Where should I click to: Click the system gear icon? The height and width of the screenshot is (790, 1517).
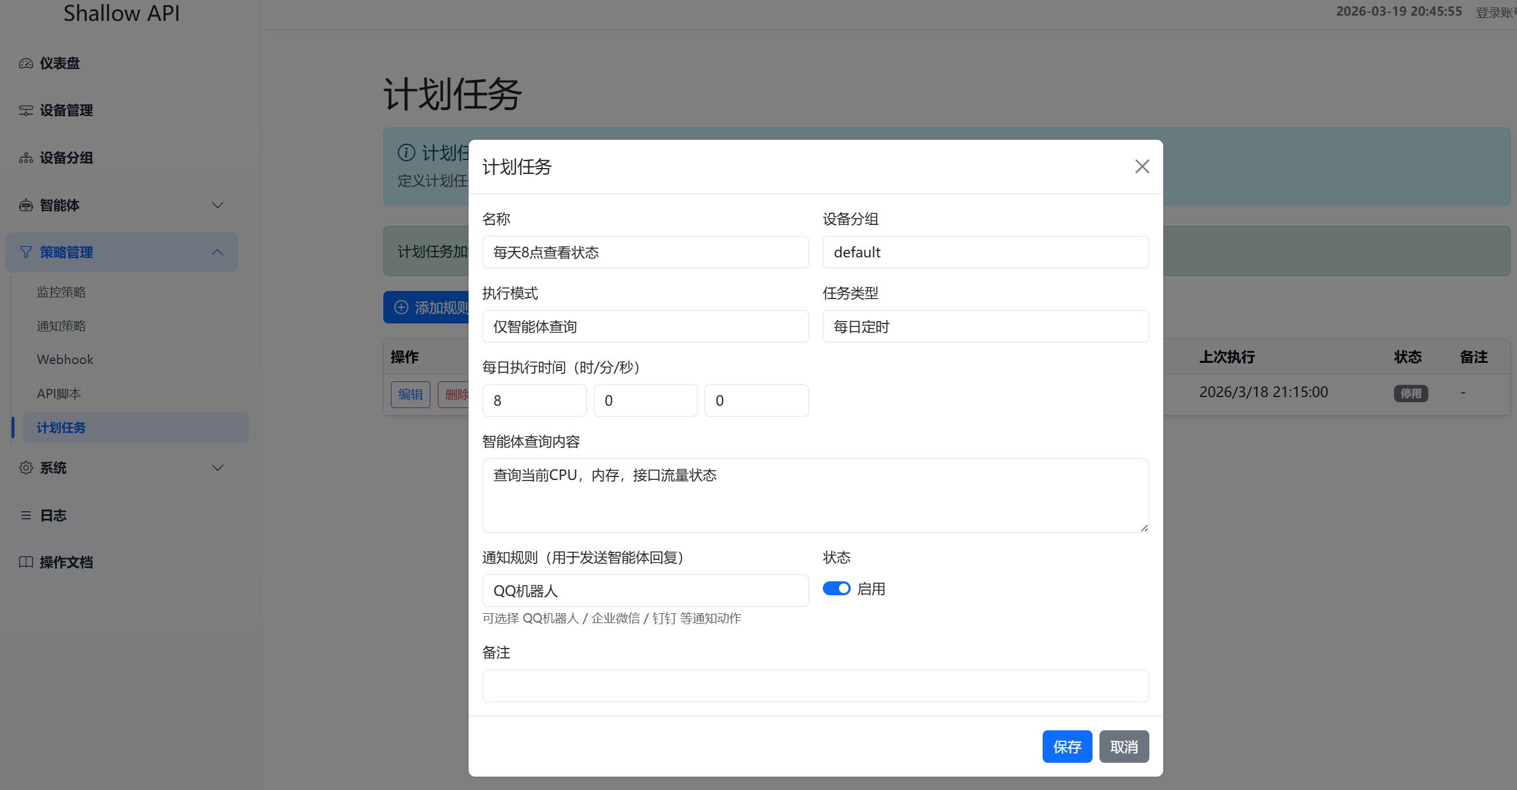pos(26,468)
